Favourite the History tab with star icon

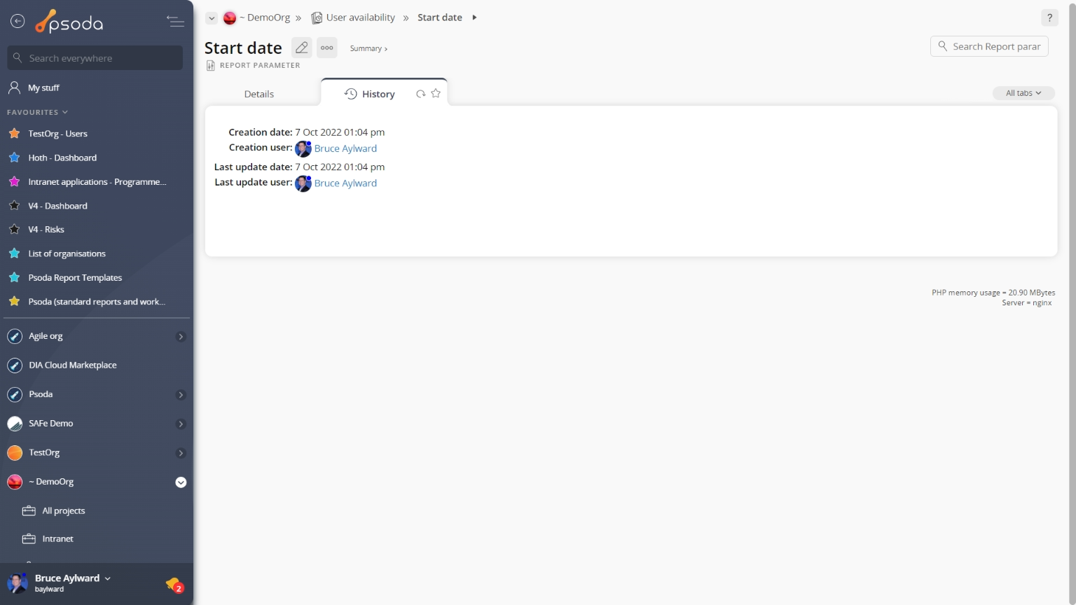[x=436, y=93]
